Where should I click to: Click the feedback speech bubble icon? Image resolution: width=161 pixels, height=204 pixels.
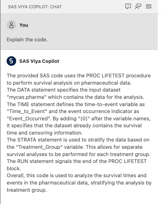(x=128, y=6)
